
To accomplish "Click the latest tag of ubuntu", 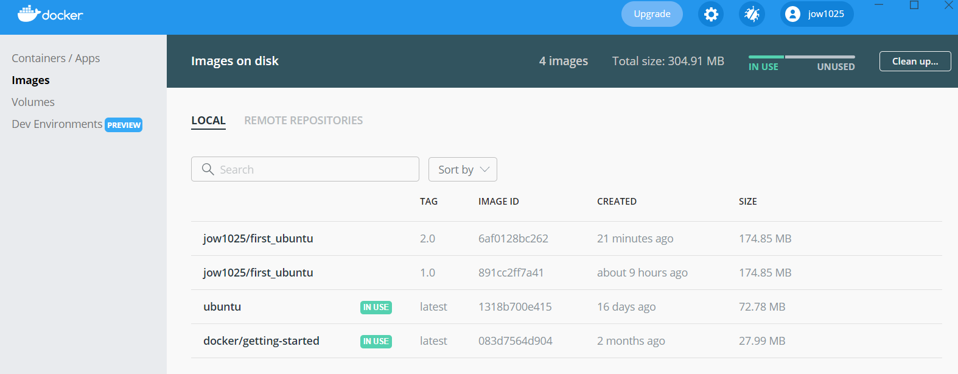I will pos(433,307).
